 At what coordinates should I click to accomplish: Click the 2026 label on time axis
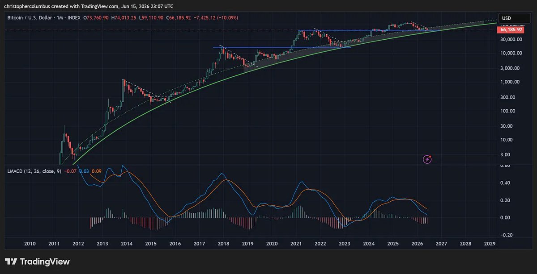click(x=417, y=244)
